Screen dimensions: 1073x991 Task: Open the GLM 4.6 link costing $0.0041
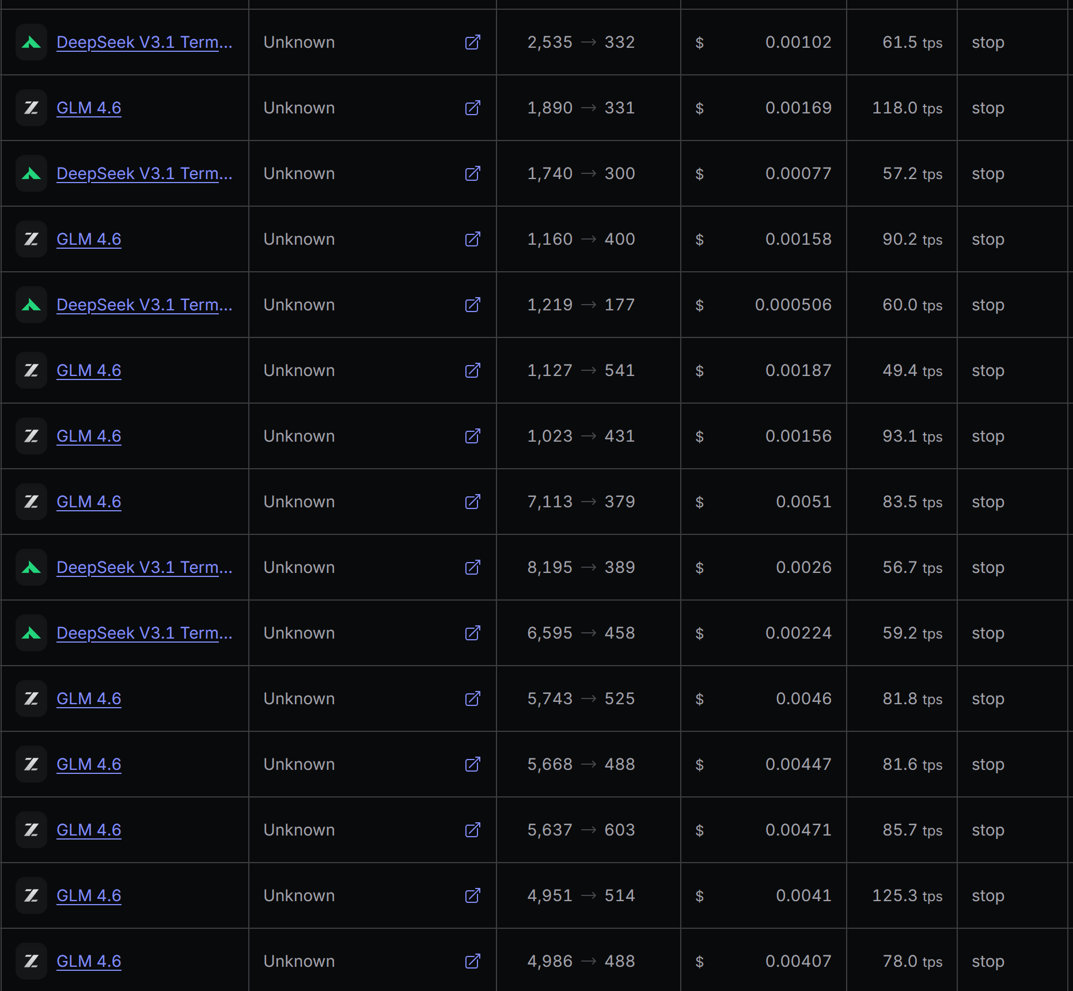(89, 896)
